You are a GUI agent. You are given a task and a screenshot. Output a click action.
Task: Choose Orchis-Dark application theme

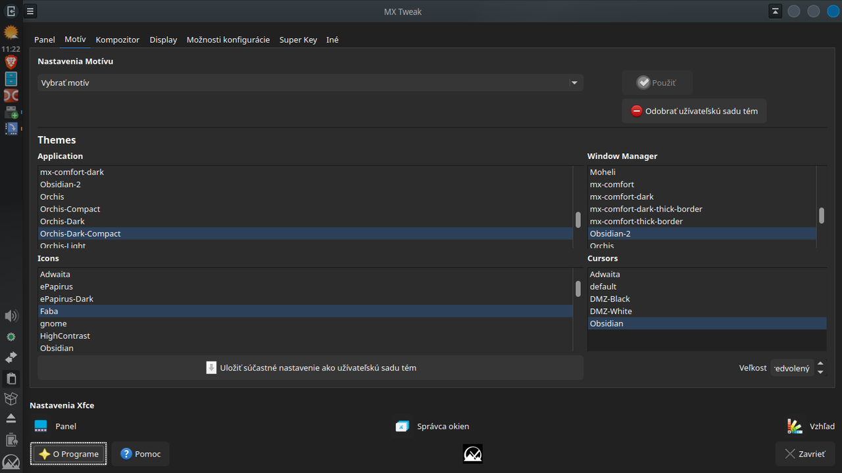click(x=305, y=221)
